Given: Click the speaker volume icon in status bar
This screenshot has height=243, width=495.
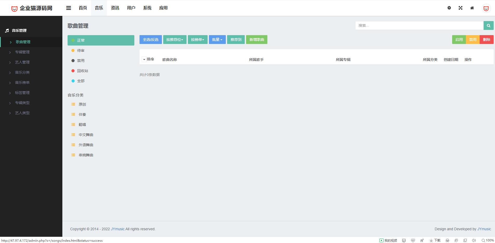Looking at the screenshot, I should (474, 240).
